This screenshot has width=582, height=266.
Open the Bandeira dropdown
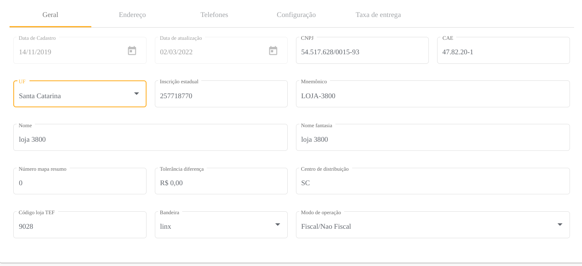[x=278, y=225]
